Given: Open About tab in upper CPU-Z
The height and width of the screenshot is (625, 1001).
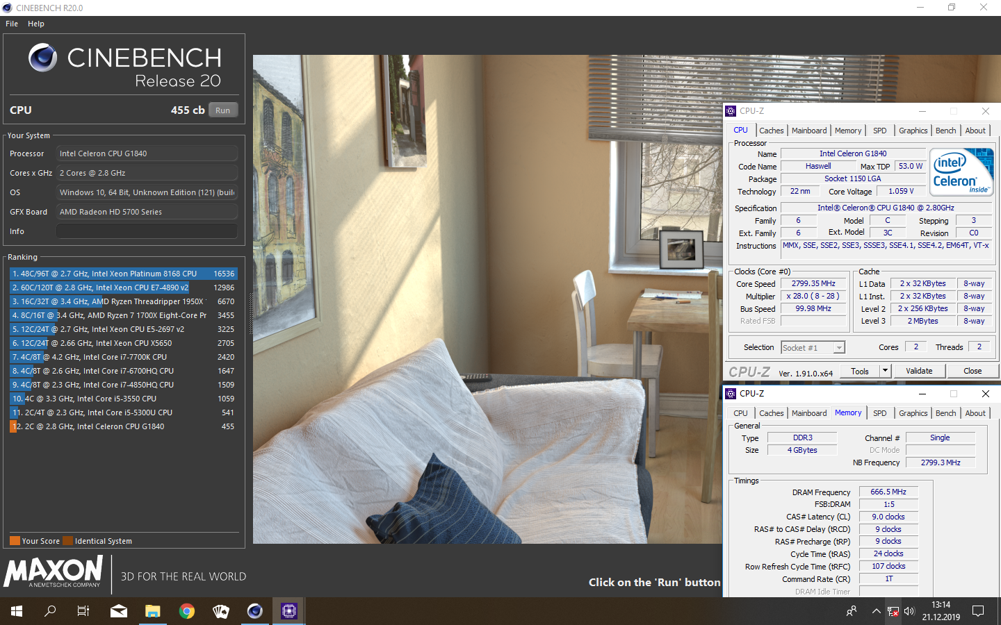Looking at the screenshot, I should [975, 131].
